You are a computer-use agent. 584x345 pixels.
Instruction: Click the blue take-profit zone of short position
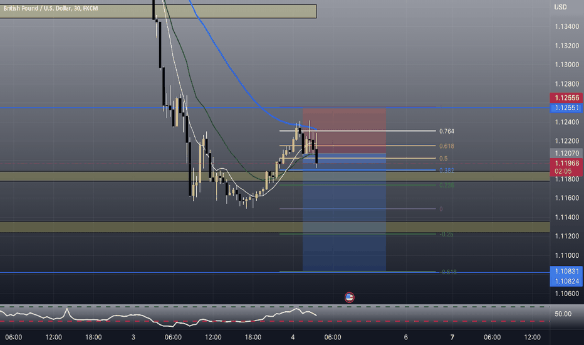coord(344,212)
